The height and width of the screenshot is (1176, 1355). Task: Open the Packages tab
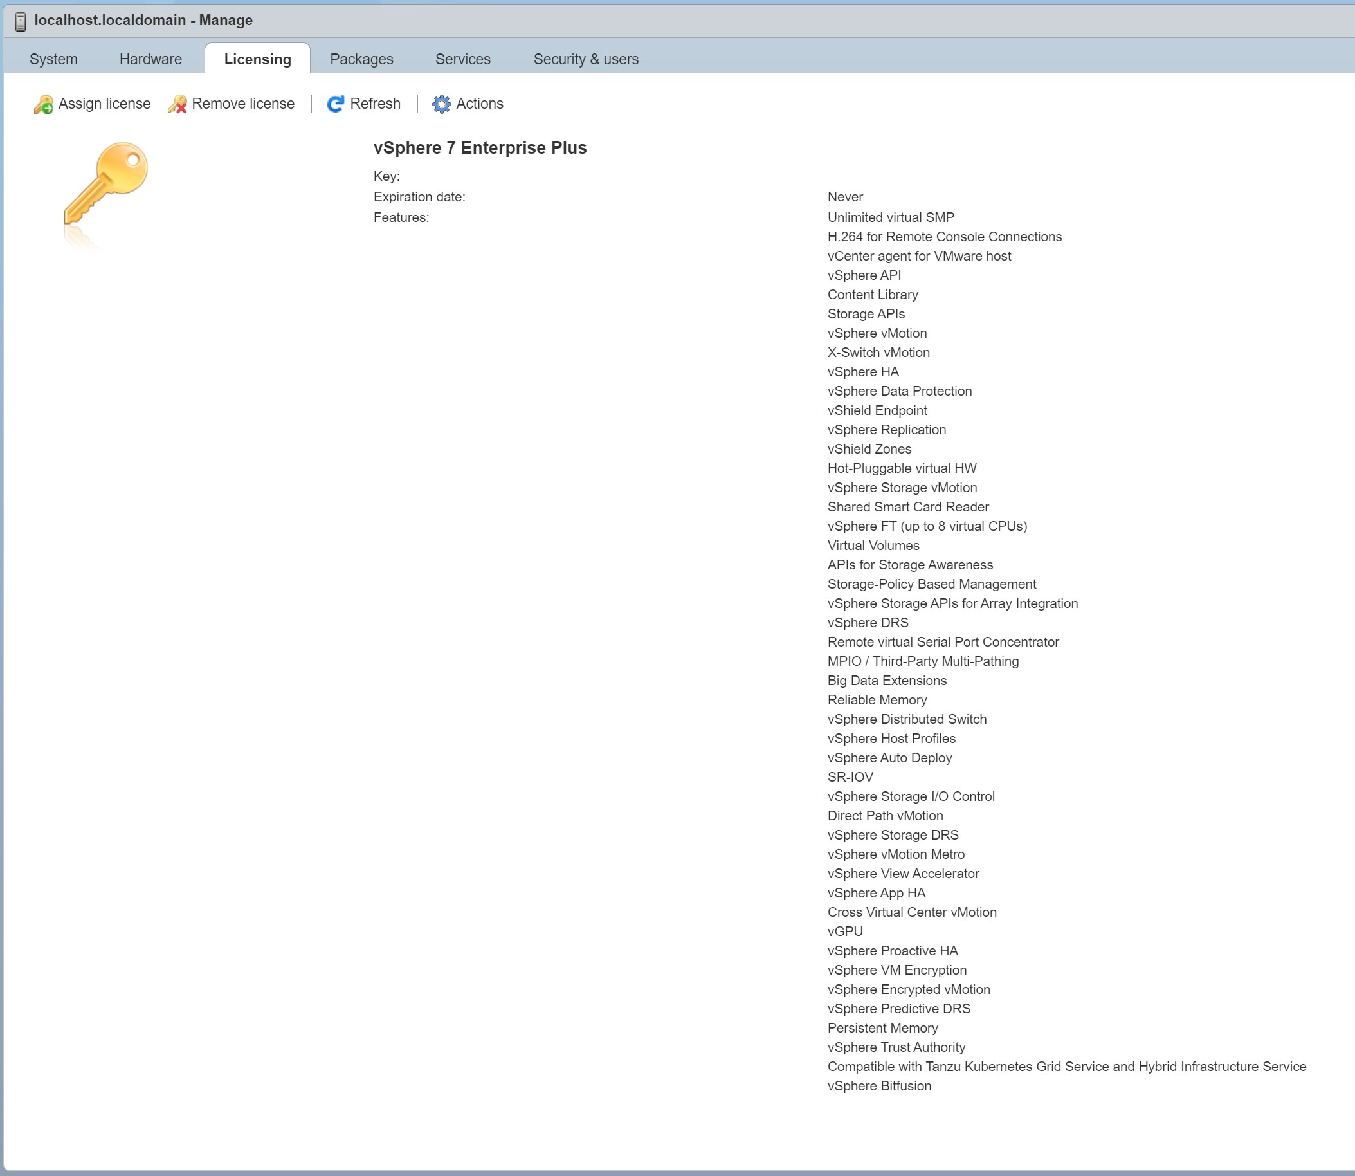pyautogui.click(x=362, y=59)
